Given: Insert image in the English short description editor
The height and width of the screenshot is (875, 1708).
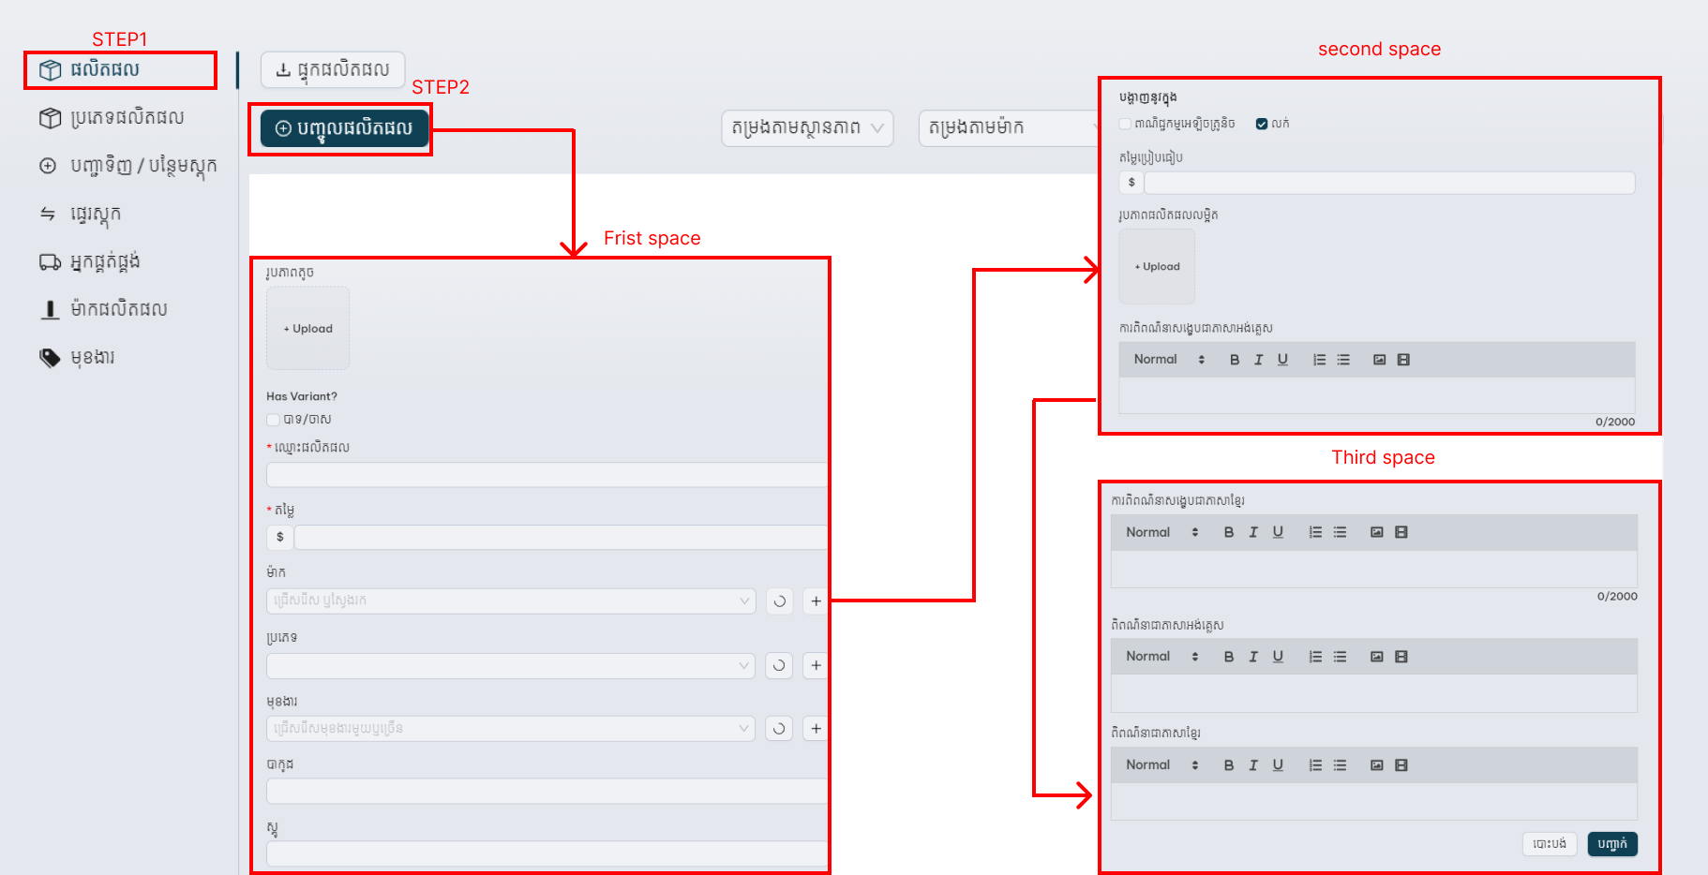Looking at the screenshot, I should (1379, 360).
